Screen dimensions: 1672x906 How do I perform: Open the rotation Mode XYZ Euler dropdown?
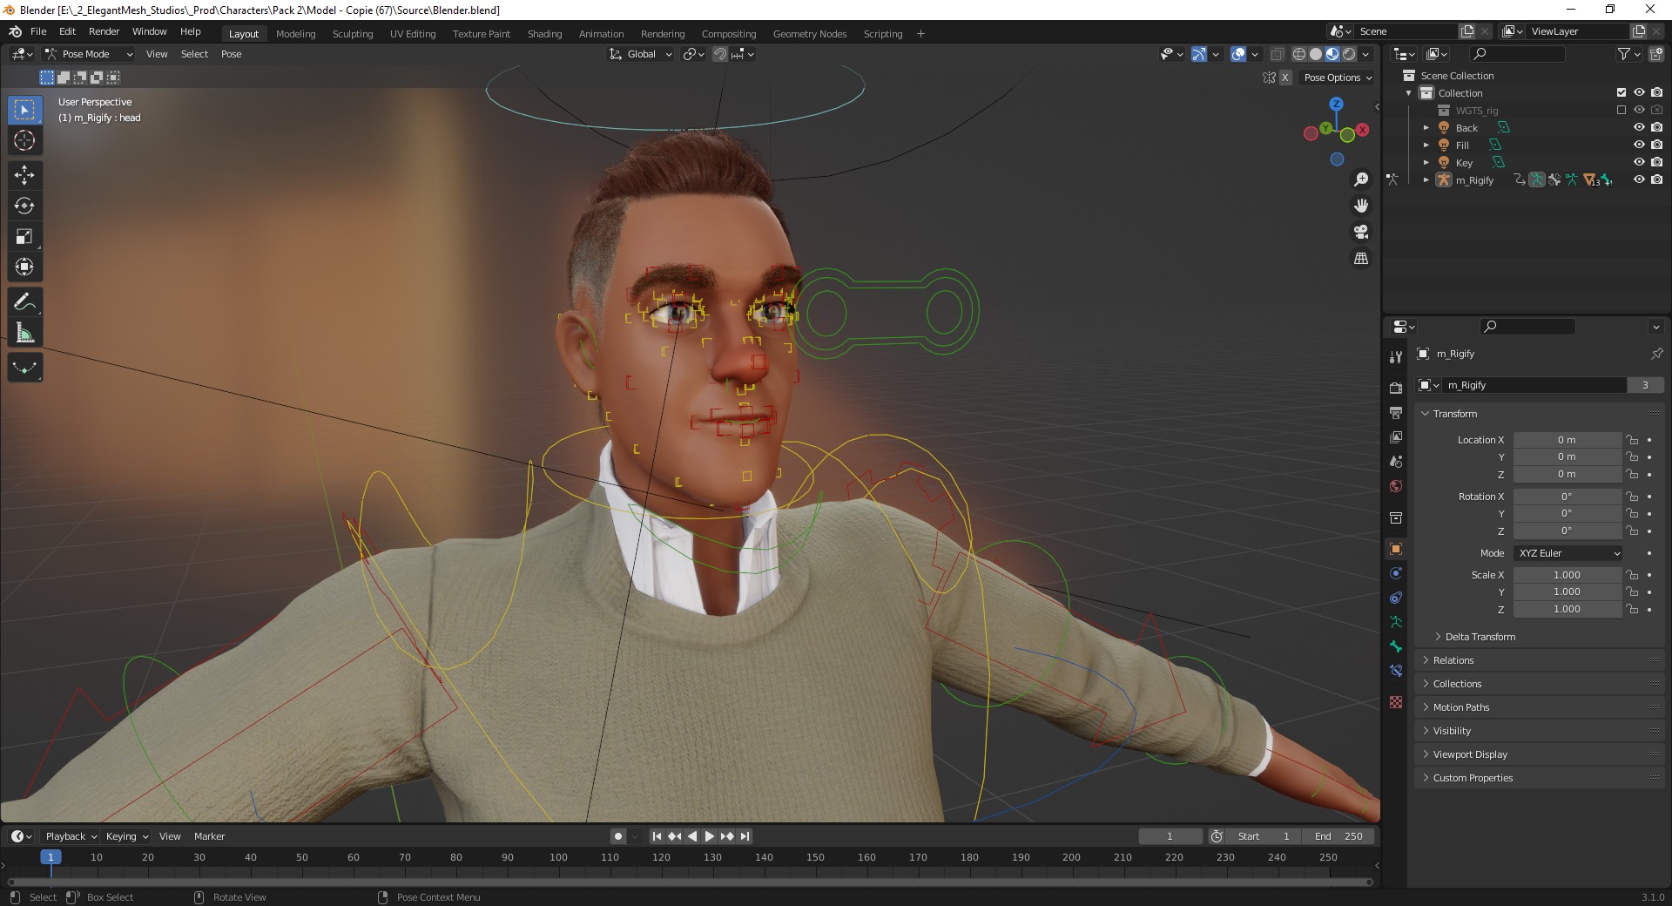1568,553
